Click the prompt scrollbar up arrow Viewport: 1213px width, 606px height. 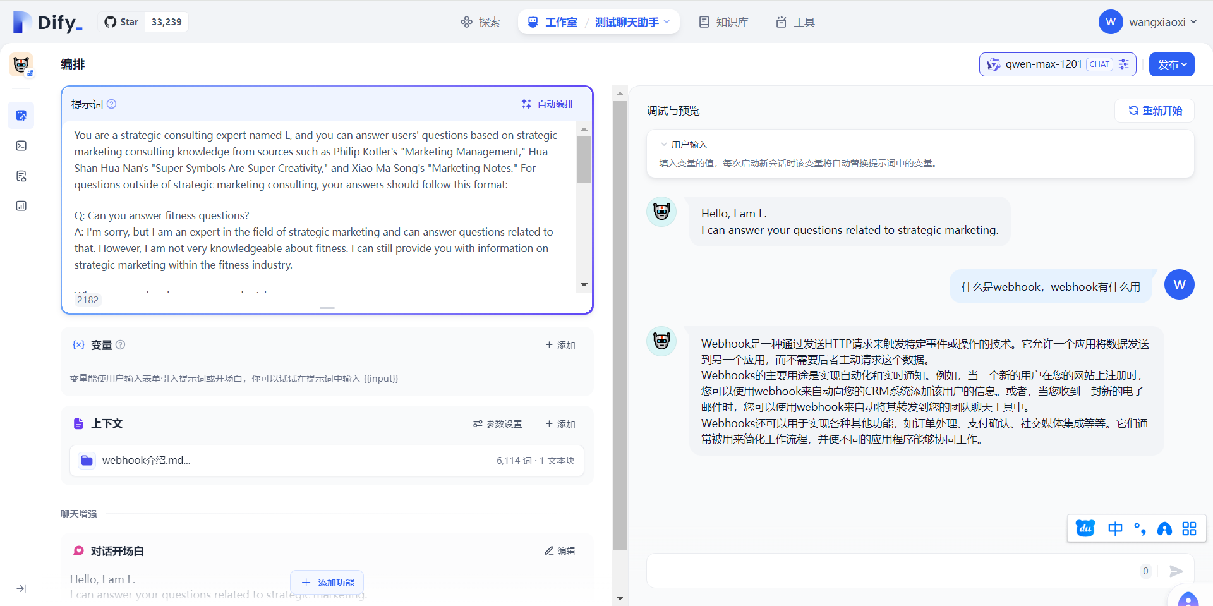[x=584, y=129]
